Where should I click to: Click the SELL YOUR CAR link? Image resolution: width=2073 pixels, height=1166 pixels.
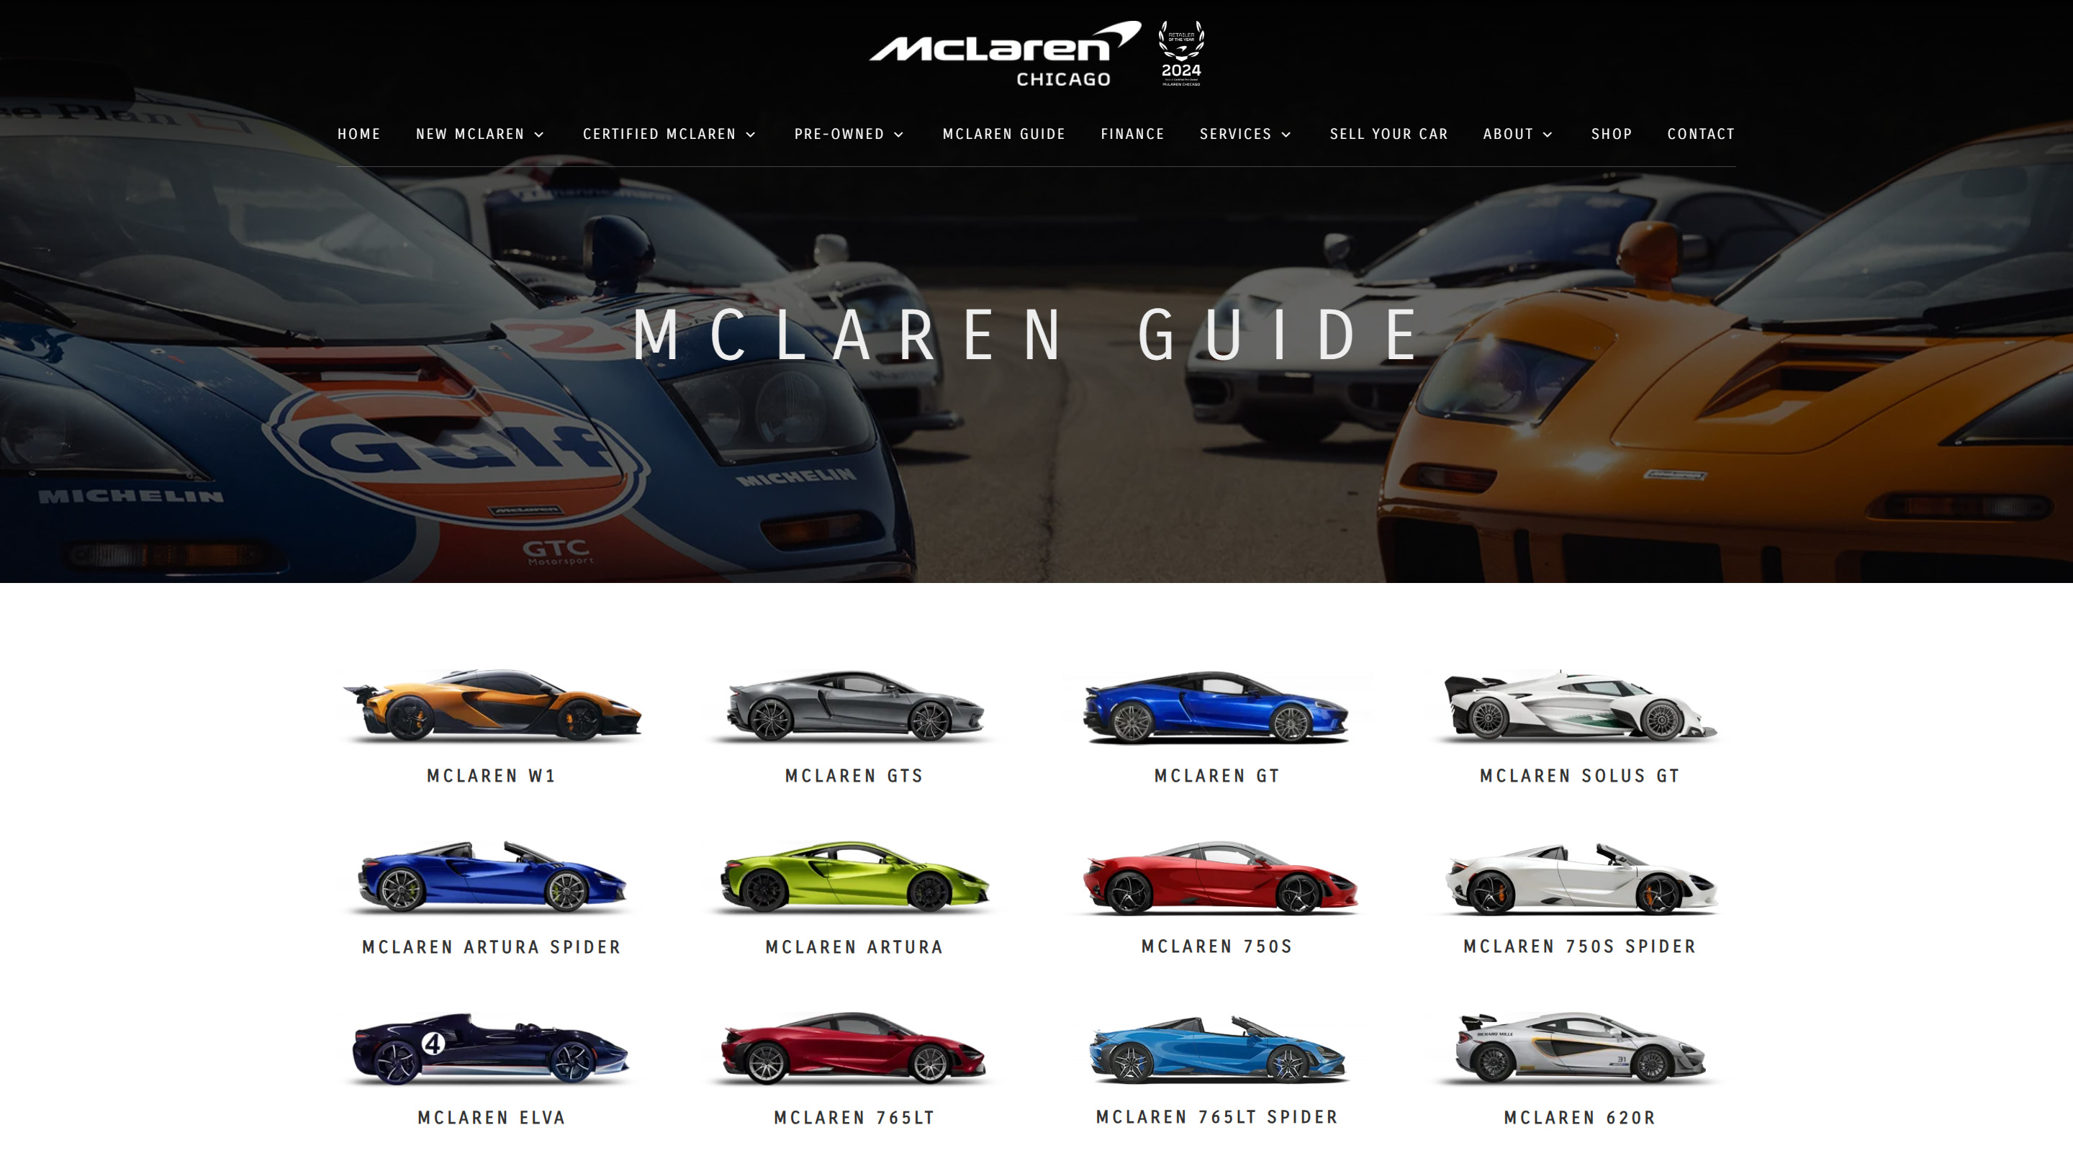point(1389,135)
